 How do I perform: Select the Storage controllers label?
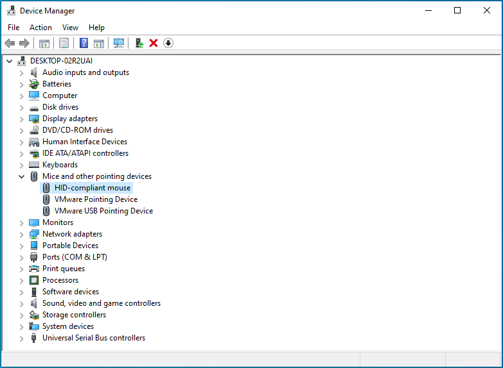point(74,315)
